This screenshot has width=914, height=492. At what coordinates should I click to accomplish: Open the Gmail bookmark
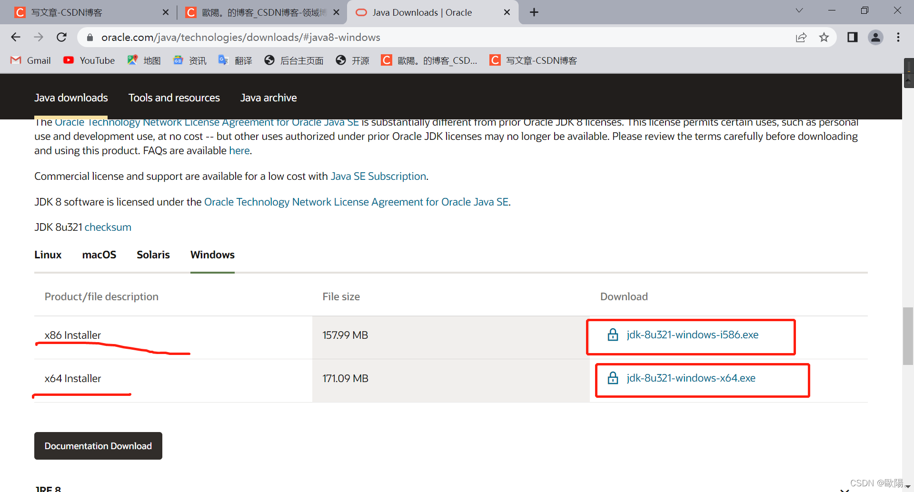coord(30,60)
